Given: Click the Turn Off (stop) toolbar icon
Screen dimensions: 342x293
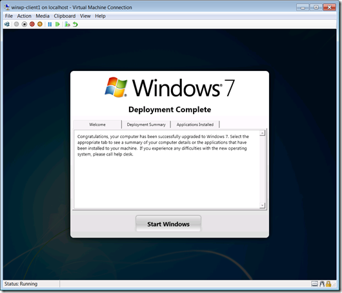Looking at the screenshot, I should coord(25,25).
